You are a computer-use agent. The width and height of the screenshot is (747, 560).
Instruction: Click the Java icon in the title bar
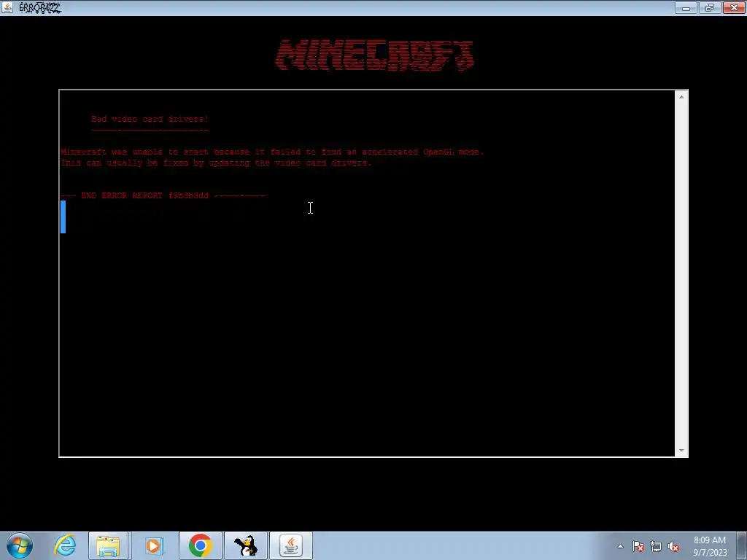click(7, 7)
